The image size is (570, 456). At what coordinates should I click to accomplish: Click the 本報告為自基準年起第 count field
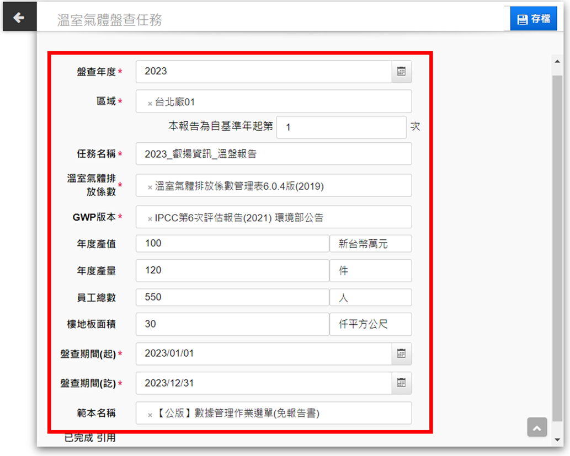pos(341,127)
